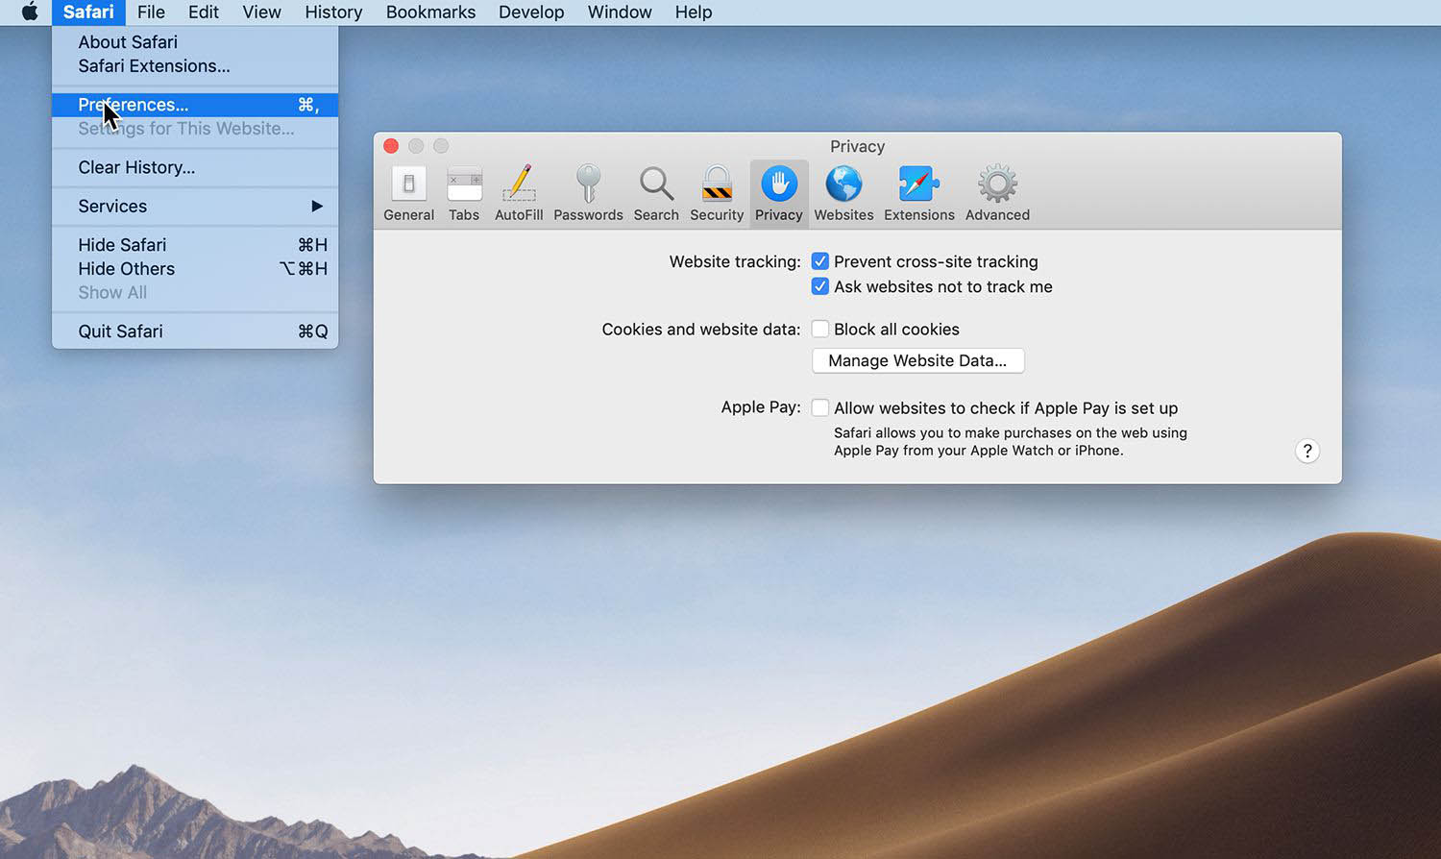The height and width of the screenshot is (859, 1441).
Task: Click the help question mark button
Action: (1307, 451)
